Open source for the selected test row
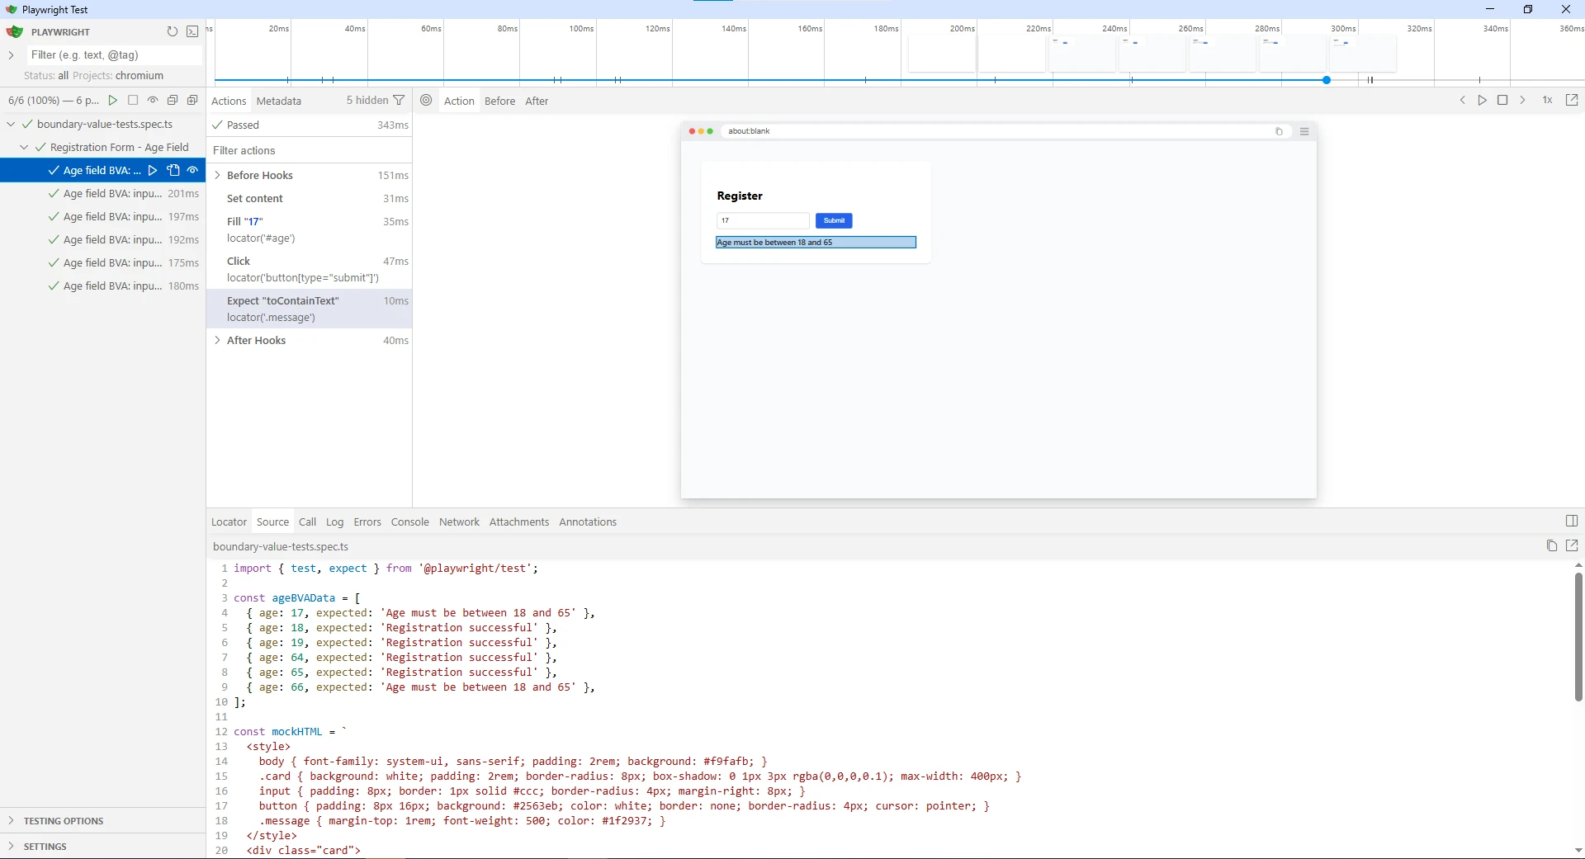Image resolution: width=1585 pixels, height=859 pixels. [173, 170]
